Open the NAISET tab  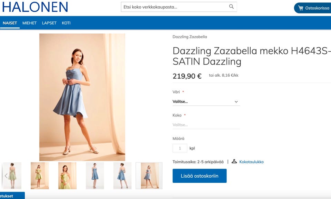(10, 23)
